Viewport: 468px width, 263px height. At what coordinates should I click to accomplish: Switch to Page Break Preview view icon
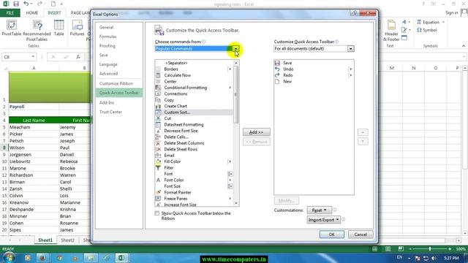pos(401,248)
